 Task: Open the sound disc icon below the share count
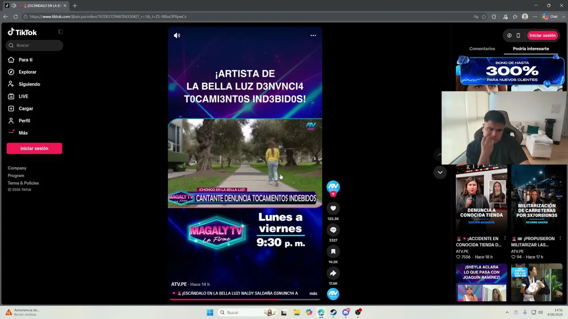click(x=333, y=294)
